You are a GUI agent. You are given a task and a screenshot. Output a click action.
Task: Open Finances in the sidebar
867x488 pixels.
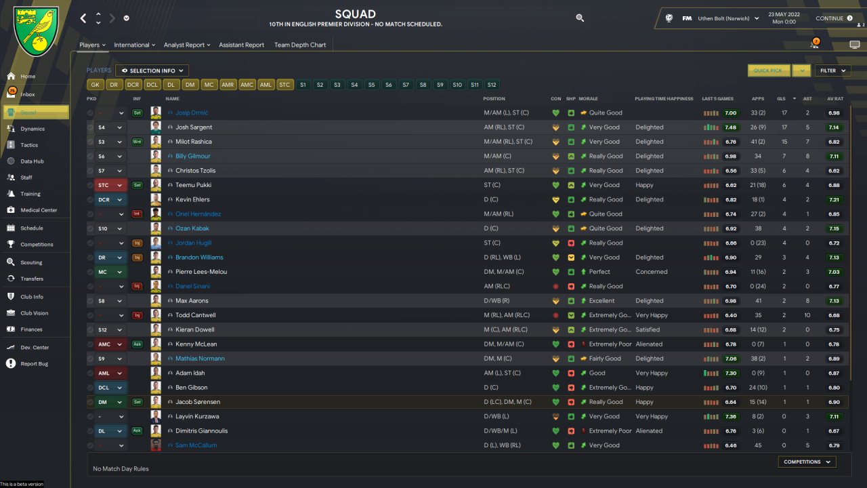point(31,329)
